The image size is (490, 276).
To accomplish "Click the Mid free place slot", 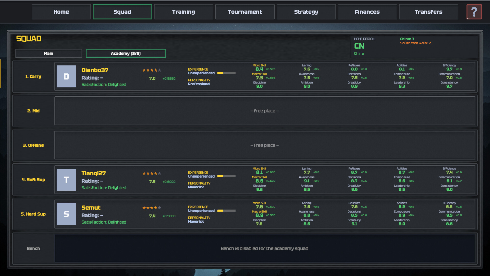I will [265, 111].
